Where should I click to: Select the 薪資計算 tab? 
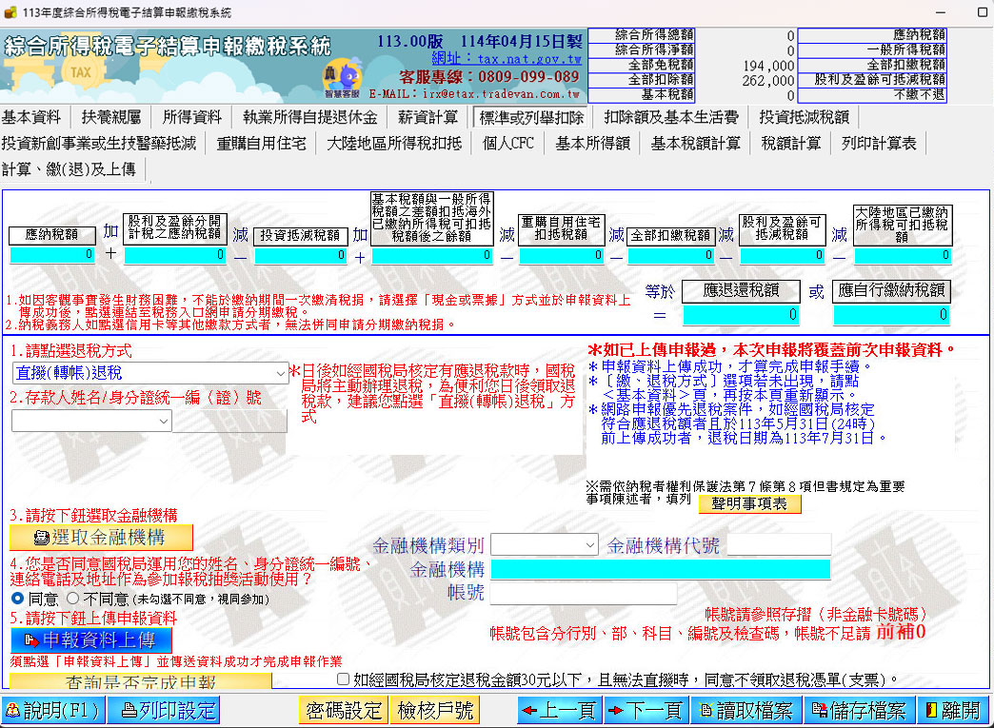point(427,117)
